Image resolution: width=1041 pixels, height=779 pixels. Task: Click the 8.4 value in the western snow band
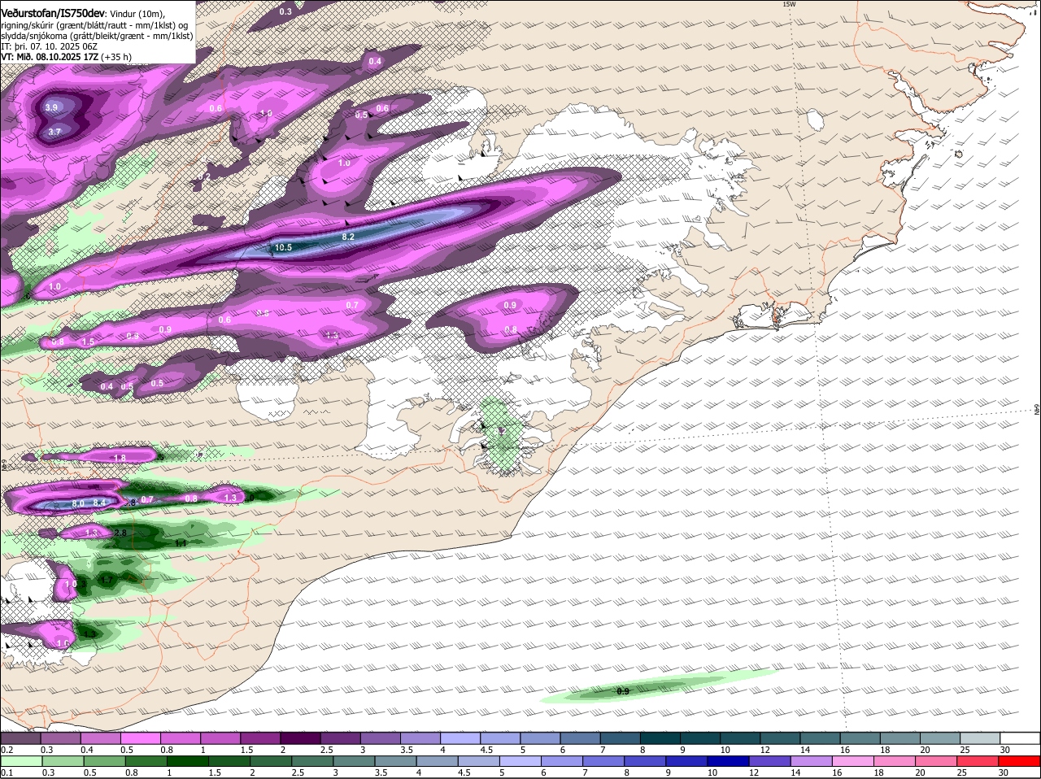99,504
